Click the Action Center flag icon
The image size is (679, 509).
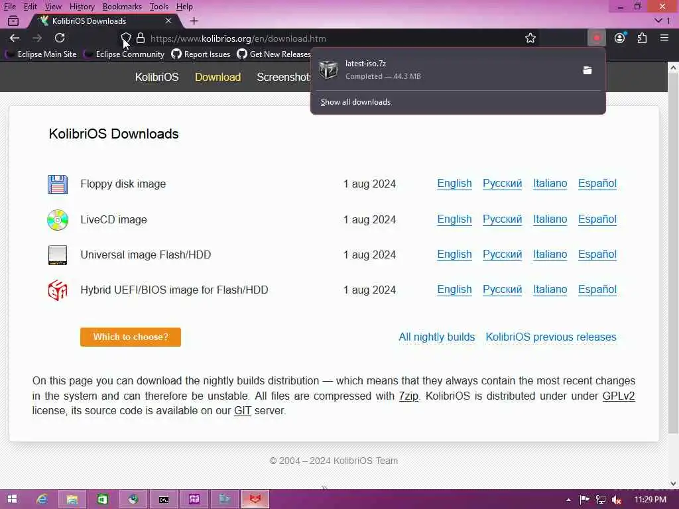585,500
